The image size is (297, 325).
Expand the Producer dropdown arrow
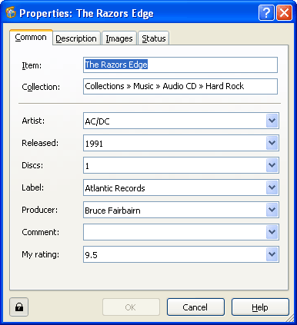[272, 210]
